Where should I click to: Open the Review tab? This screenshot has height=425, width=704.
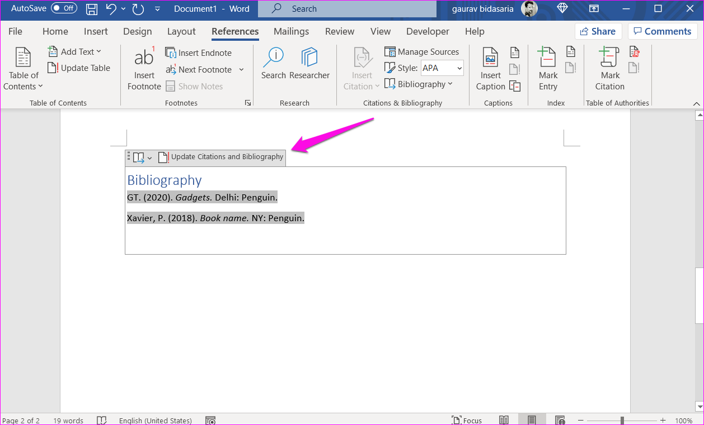click(x=340, y=31)
